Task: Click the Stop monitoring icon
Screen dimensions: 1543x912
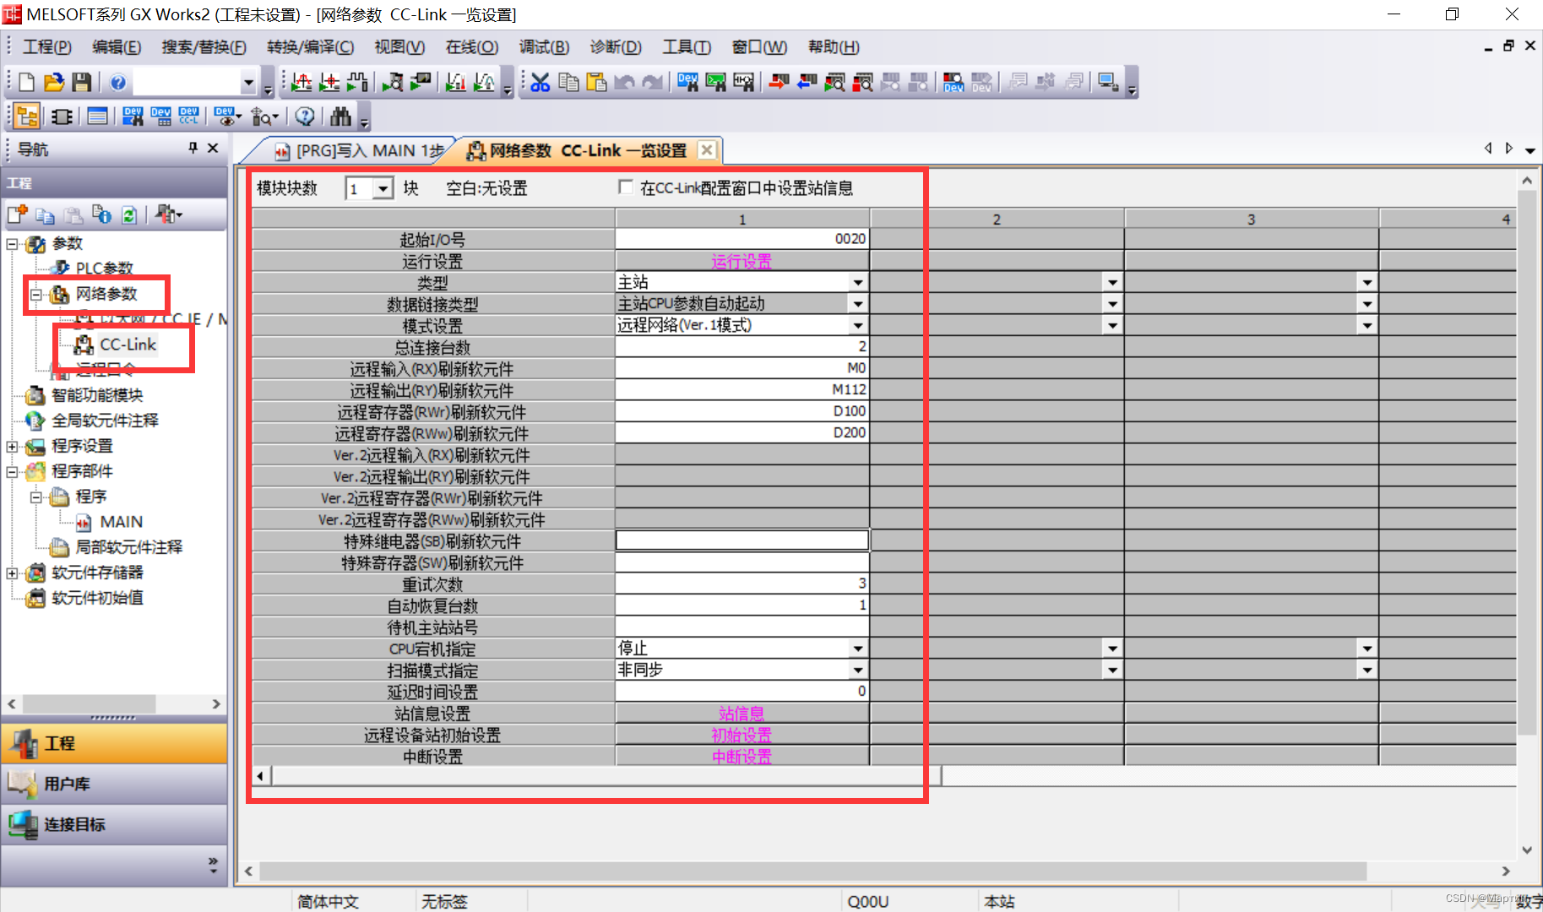Action: (x=862, y=82)
